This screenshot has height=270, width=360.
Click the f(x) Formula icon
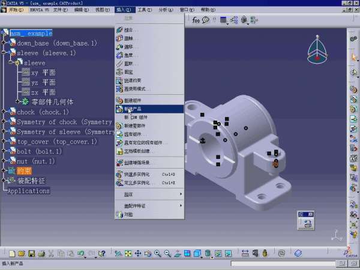pyautogui.click(x=196, y=20)
